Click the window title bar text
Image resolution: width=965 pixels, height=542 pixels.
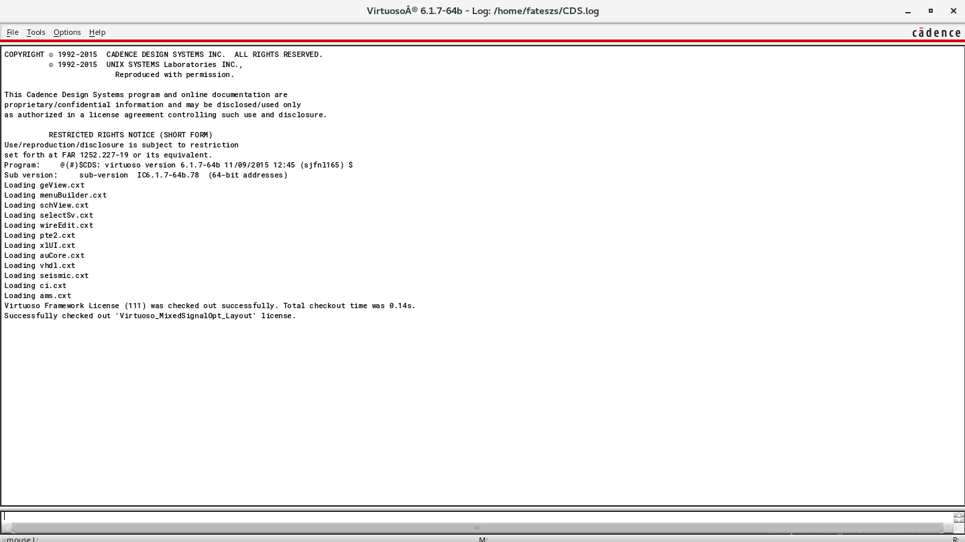click(x=483, y=11)
